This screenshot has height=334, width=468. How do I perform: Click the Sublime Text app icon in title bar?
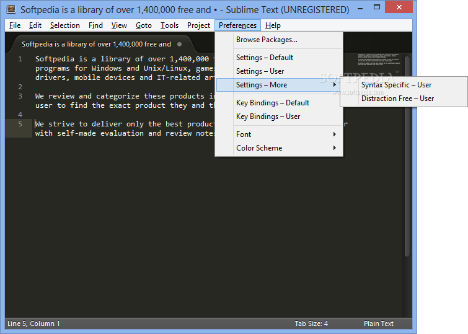click(11, 9)
